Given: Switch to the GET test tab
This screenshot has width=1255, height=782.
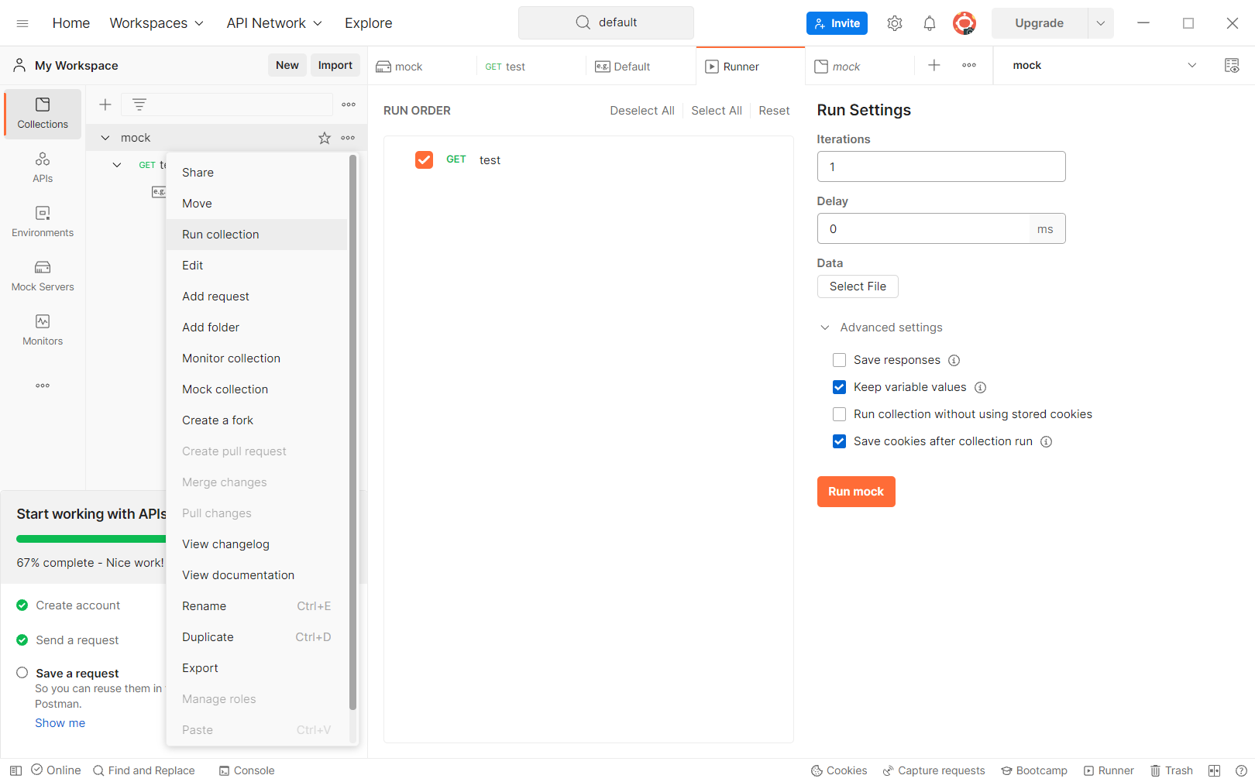Looking at the screenshot, I should [531, 67].
